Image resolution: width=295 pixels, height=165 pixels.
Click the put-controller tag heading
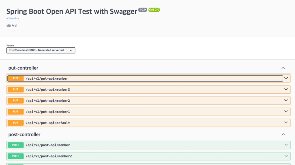coord(23,68)
